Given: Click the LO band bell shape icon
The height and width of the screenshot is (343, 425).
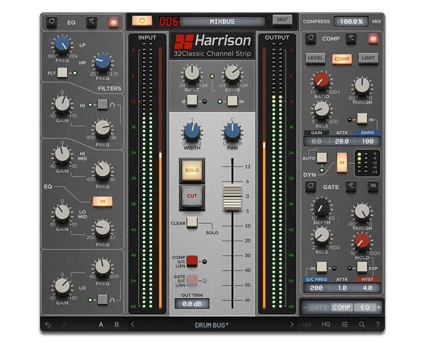Looking at the screenshot, I should click(112, 300).
